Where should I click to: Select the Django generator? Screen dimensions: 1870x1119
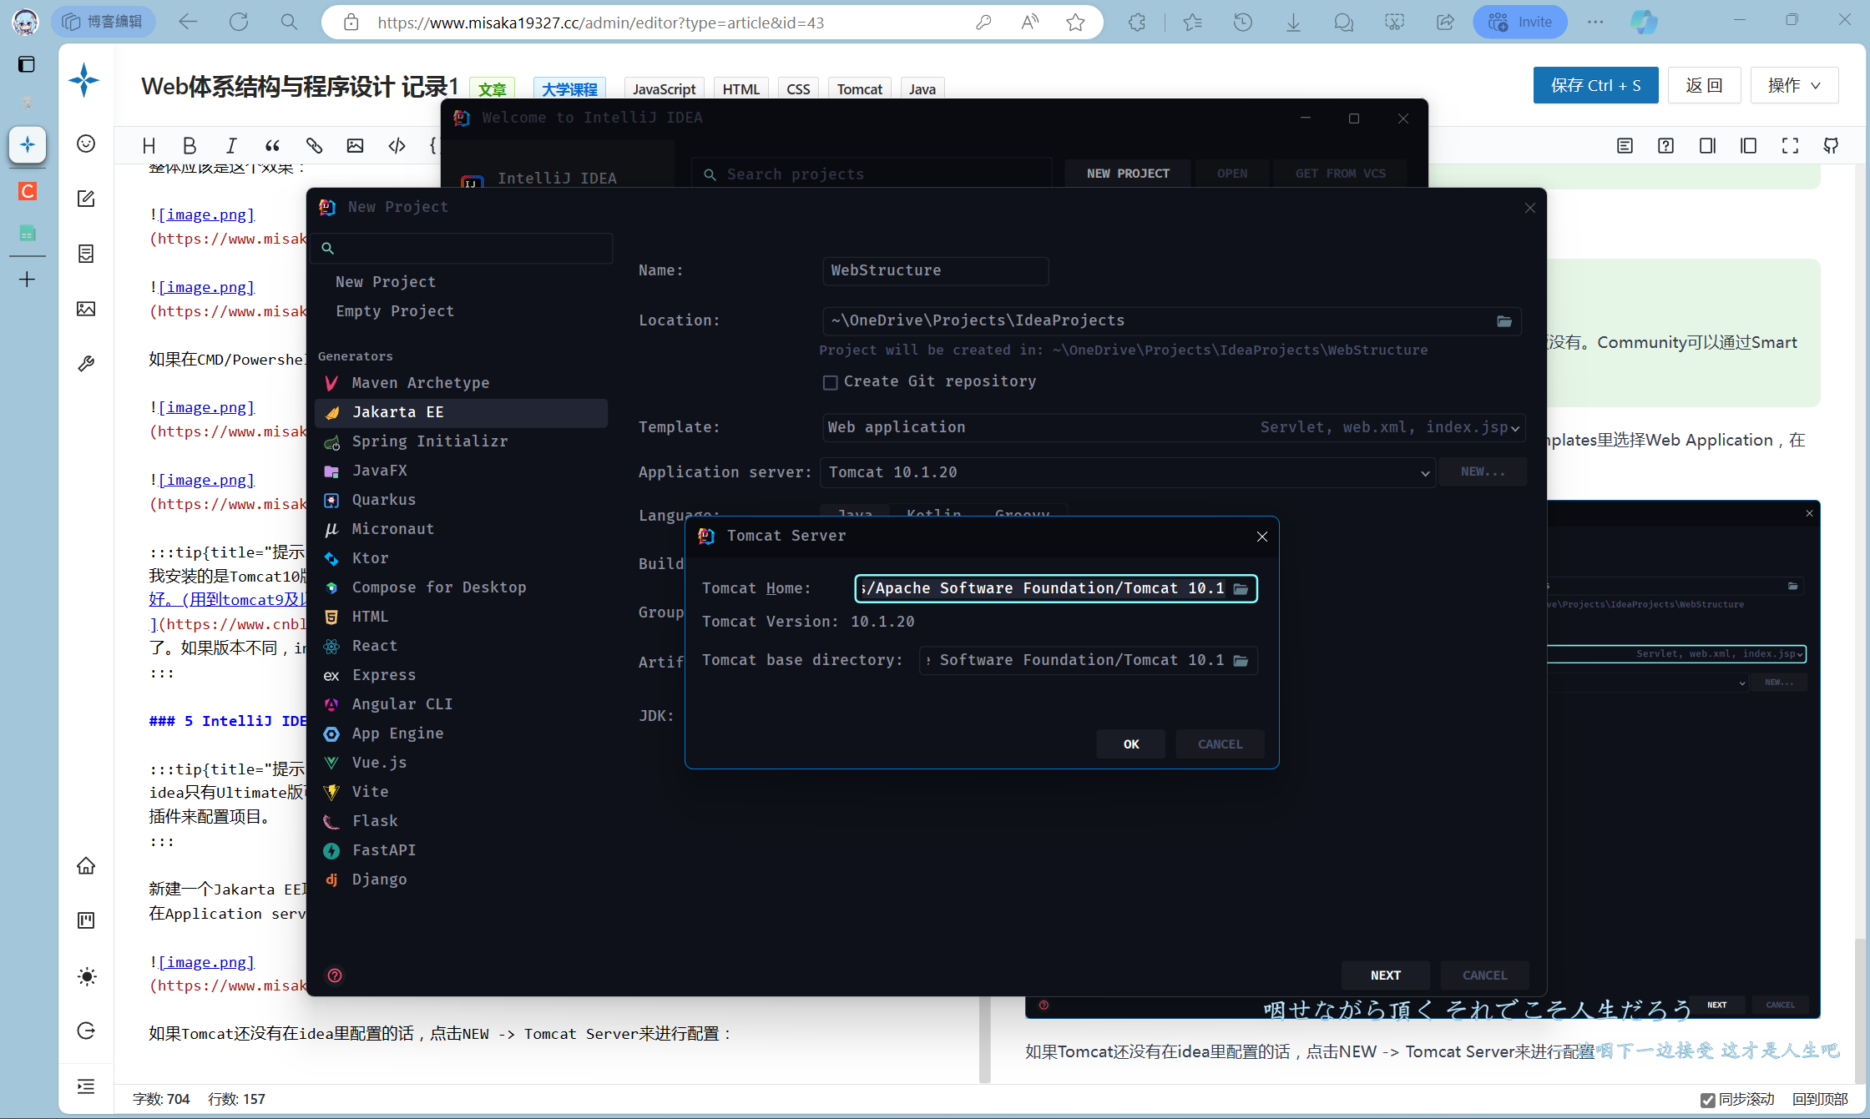461,880
